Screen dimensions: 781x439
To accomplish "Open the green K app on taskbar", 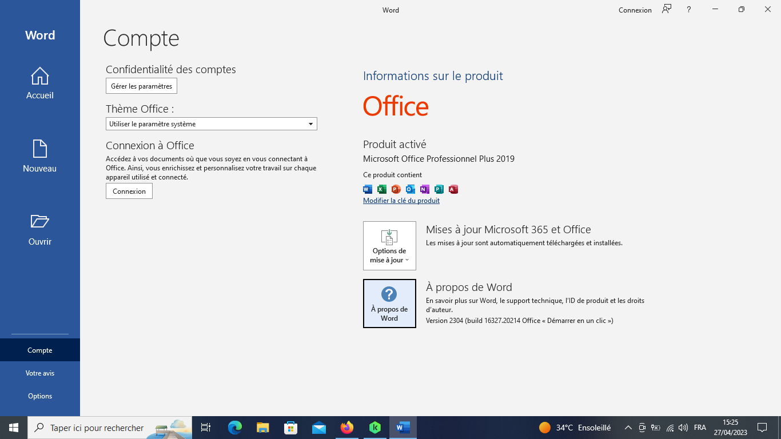I will [x=375, y=428].
